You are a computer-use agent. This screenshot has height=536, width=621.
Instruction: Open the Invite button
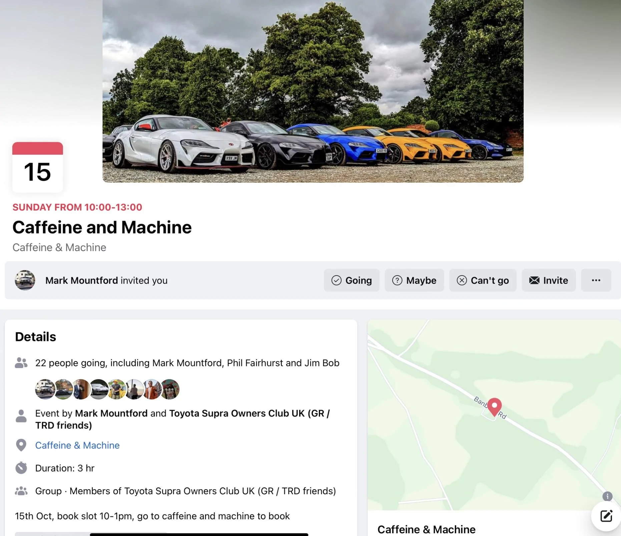pyautogui.click(x=549, y=280)
